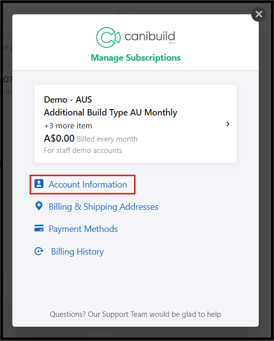Click the A$0.00 price amount
Viewport: 274px width, 341px height.
[x=59, y=138]
